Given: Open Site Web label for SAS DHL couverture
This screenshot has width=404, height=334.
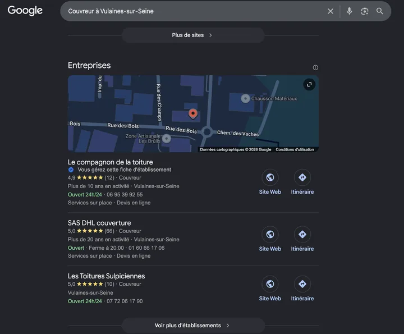Looking at the screenshot, I should pyautogui.click(x=270, y=249).
